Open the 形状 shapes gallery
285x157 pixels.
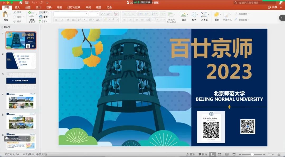194,16
